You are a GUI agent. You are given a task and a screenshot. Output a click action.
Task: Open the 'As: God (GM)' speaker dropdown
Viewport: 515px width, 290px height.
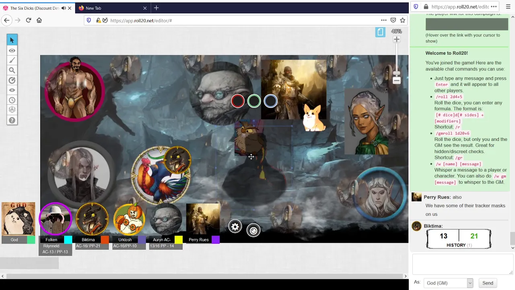pos(448,283)
